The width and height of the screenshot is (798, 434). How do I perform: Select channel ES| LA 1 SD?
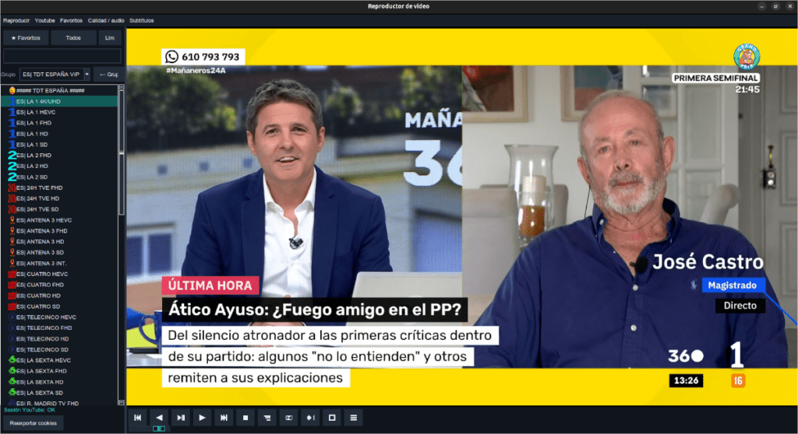[x=59, y=145]
